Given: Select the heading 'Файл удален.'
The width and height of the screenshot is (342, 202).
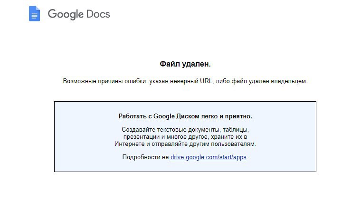Looking at the screenshot, I should [185, 64].
